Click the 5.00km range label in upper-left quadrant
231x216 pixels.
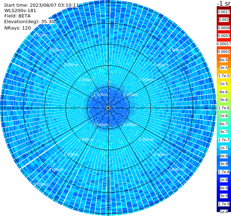[41, 35]
